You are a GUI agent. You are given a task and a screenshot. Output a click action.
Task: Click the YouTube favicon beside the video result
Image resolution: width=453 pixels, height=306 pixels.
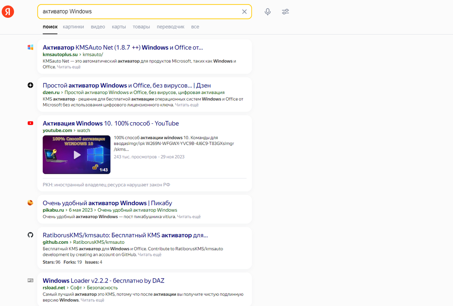pos(31,123)
